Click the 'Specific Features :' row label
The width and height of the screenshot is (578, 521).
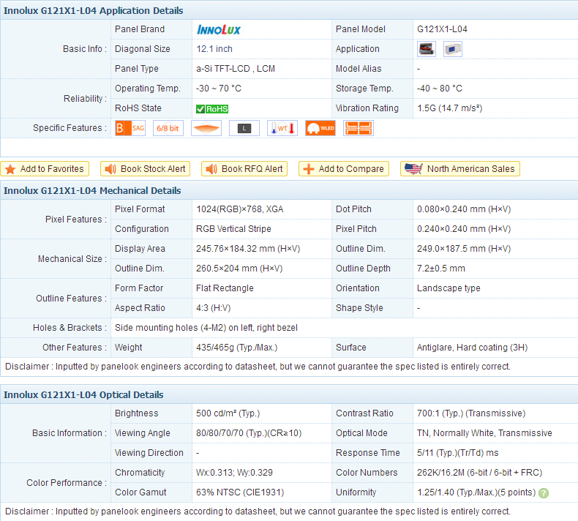point(70,128)
